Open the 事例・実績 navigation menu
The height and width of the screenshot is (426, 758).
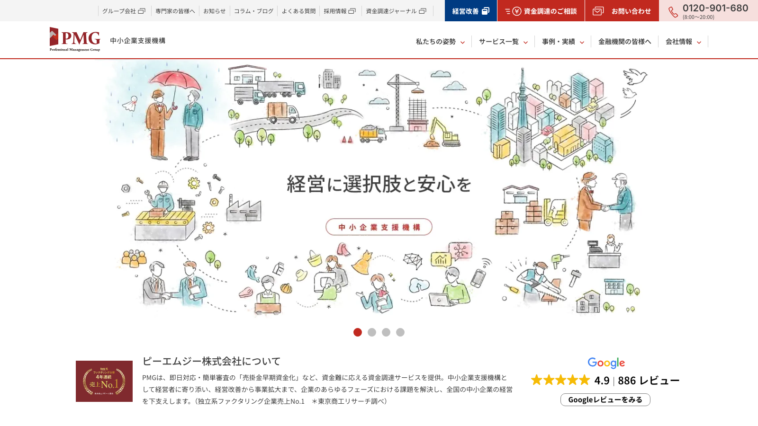coord(563,42)
